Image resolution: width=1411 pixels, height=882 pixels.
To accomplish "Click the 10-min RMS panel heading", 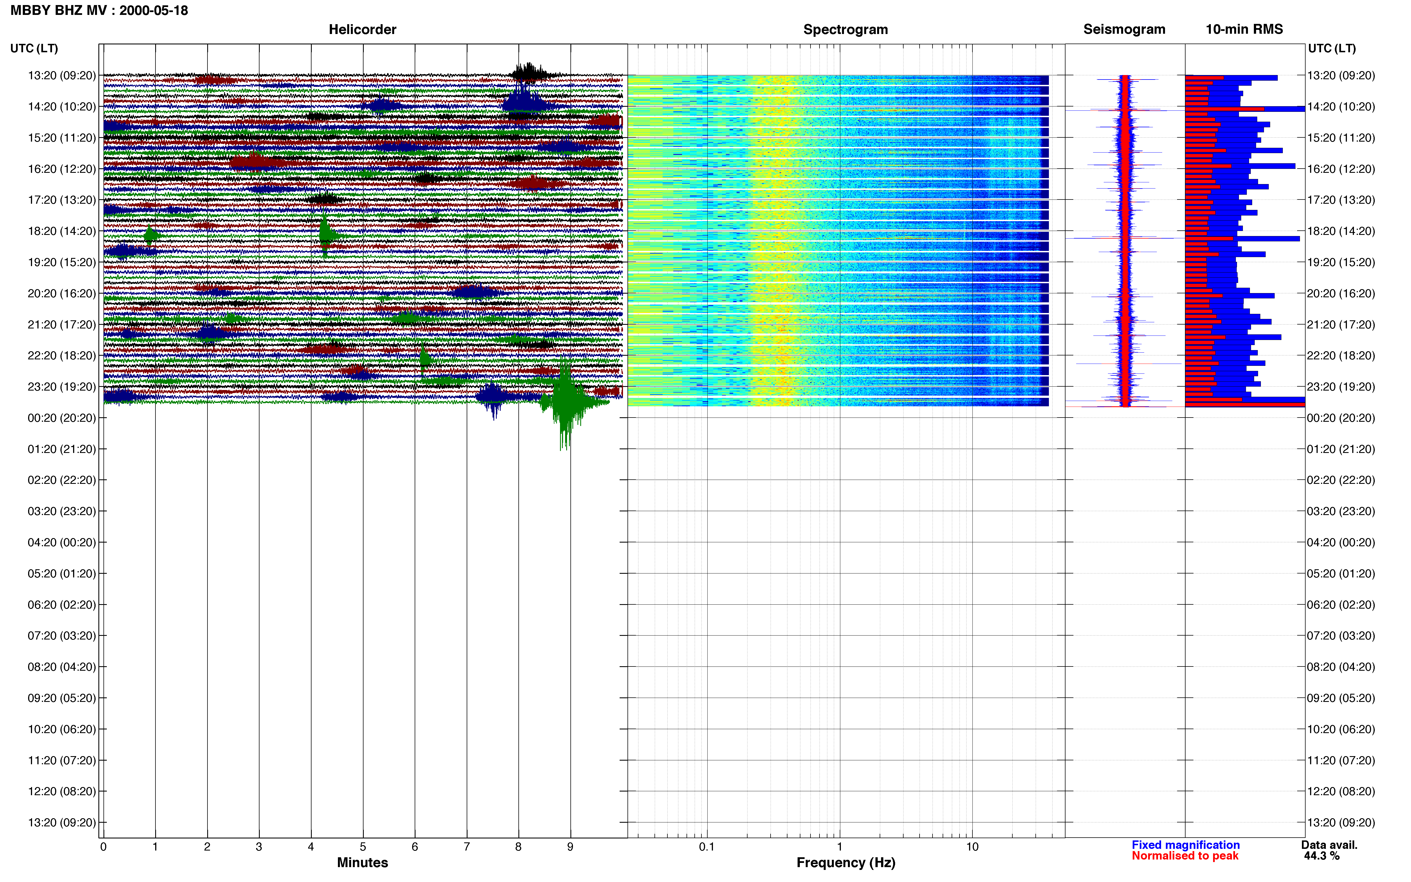I will coord(1244,29).
